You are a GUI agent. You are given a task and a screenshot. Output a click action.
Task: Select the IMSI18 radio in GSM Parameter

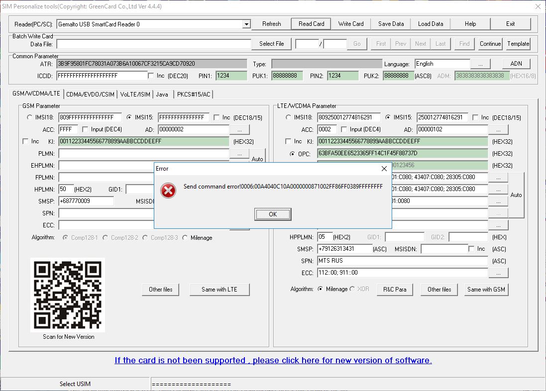coord(29,118)
